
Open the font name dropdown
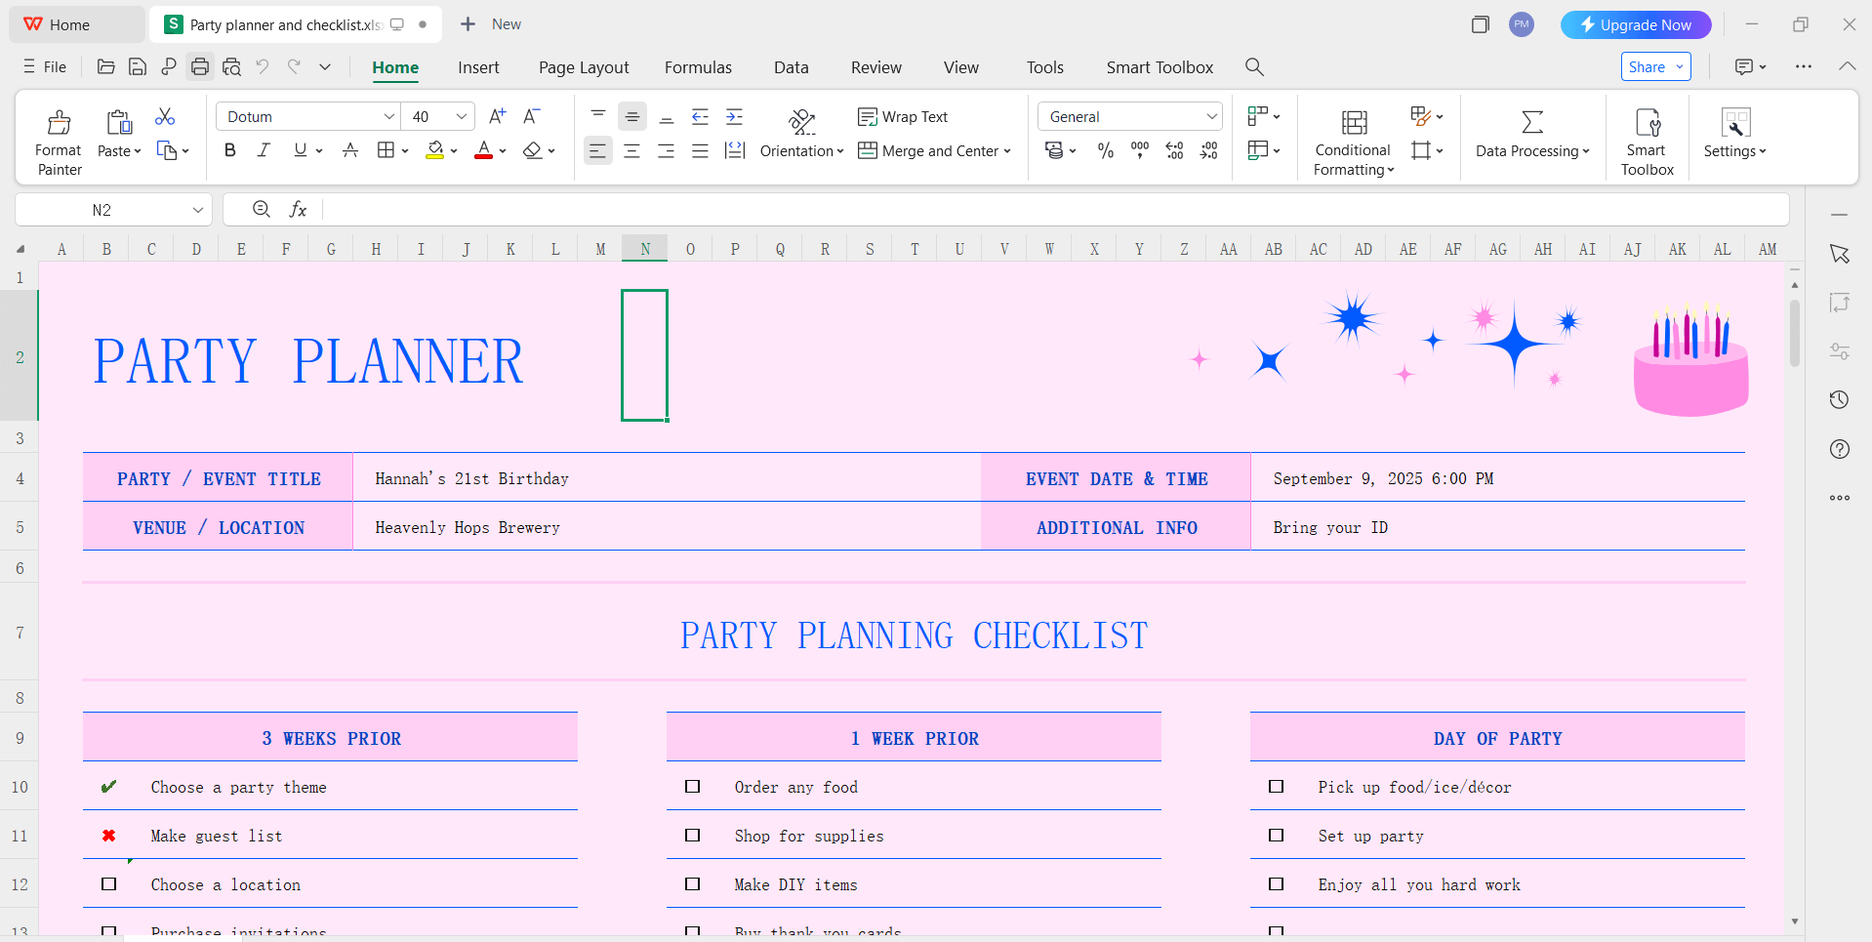click(388, 117)
